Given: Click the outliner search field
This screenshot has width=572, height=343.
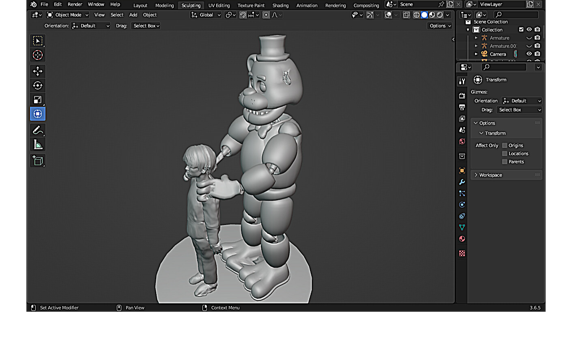Looking at the screenshot, I should (516, 15).
